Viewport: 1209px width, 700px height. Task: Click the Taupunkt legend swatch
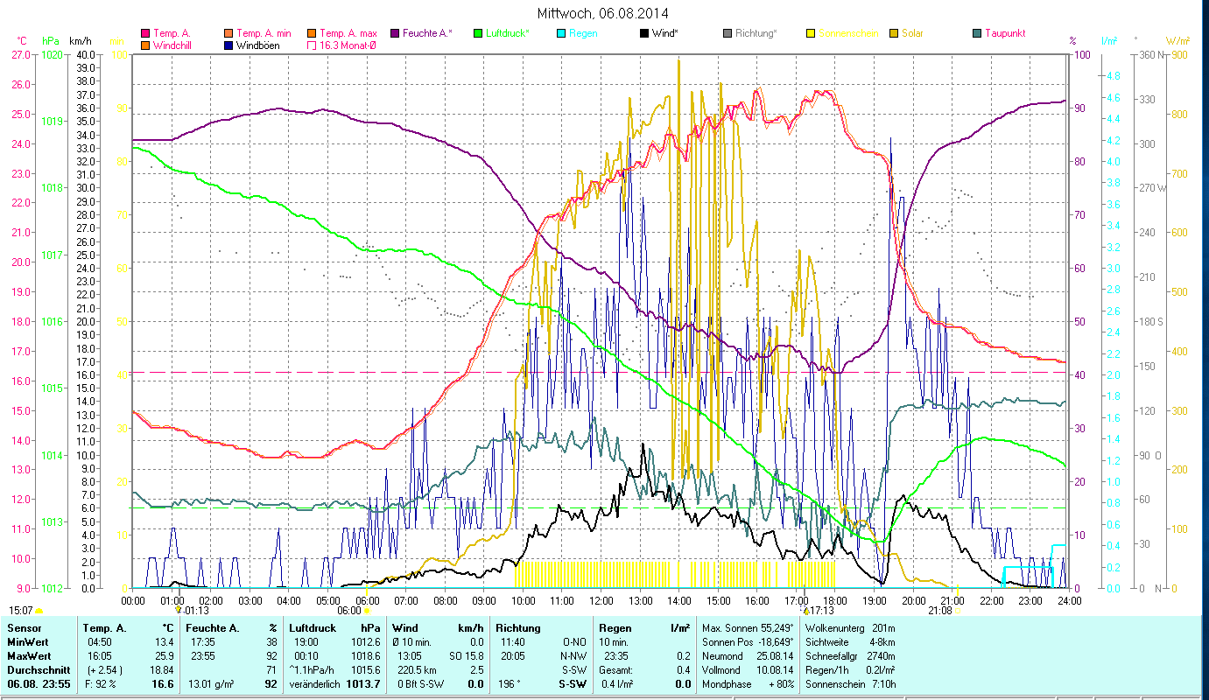coord(977,33)
